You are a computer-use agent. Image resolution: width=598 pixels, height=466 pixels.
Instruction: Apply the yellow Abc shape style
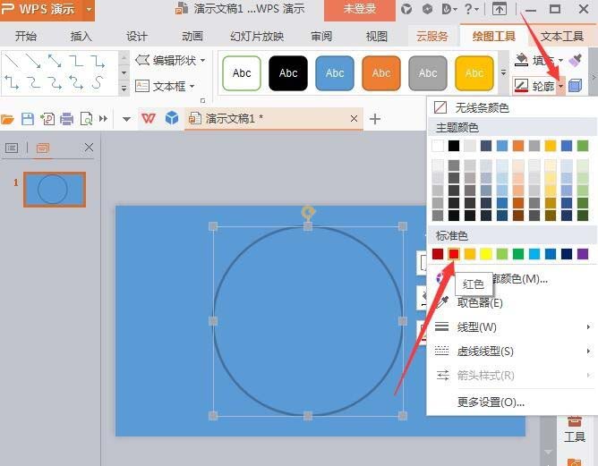pyautogui.click(x=474, y=73)
